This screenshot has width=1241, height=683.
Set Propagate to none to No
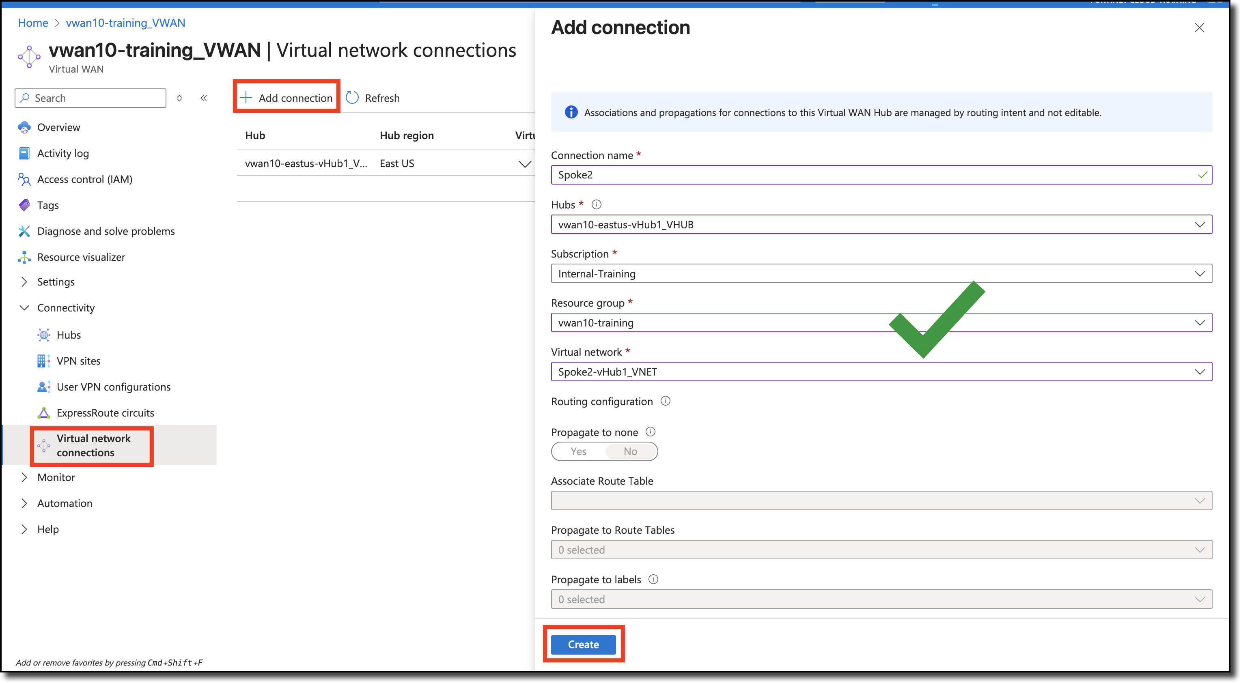point(630,451)
